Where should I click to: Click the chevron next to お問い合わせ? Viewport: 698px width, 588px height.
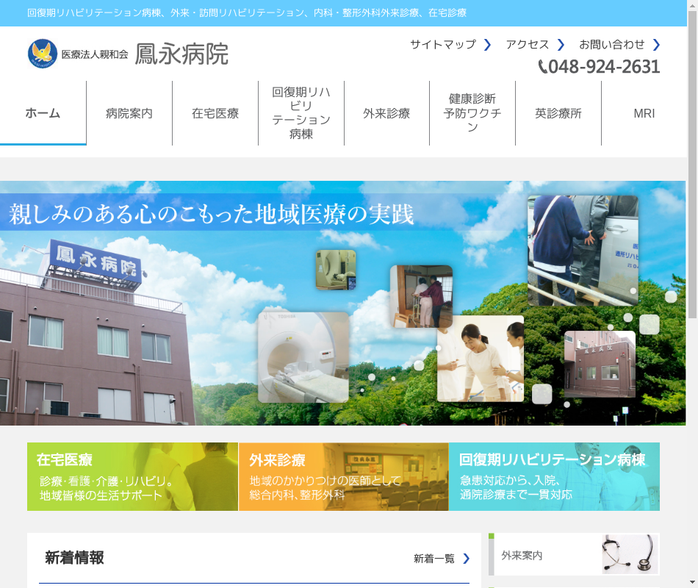pyautogui.click(x=656, y=45)
